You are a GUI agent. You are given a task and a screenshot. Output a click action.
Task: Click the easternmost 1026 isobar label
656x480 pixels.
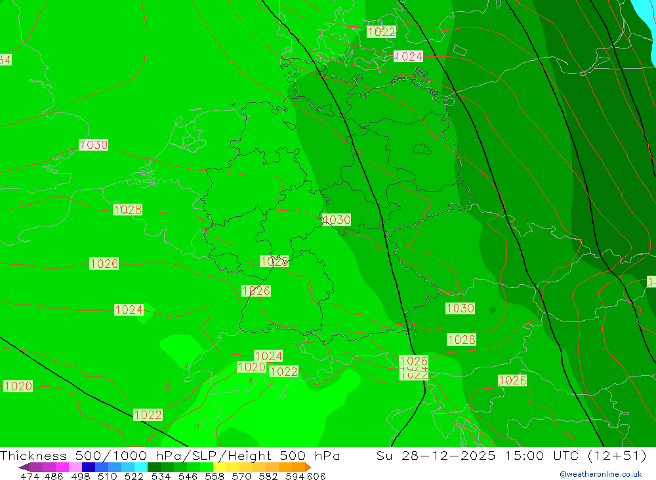pyautogui.click(x=512, y=380)
